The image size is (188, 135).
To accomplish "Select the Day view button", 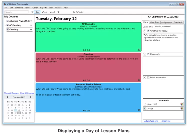I will (37, 12).
